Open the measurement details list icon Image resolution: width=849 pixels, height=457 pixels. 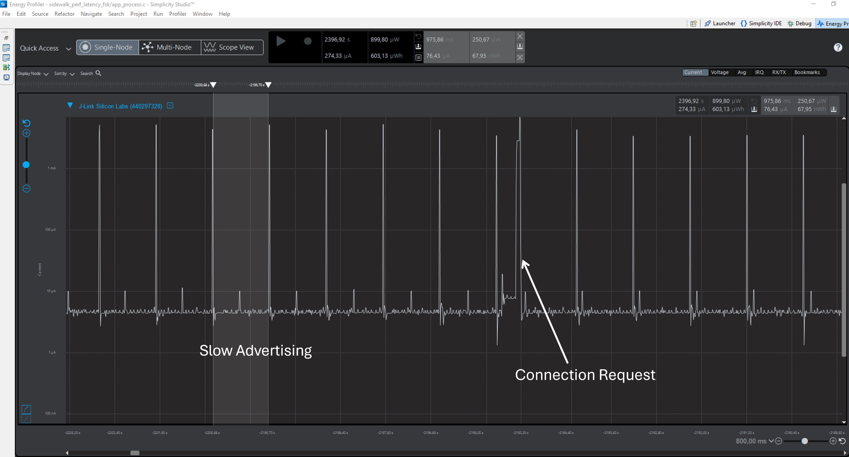tap(418, 57)
